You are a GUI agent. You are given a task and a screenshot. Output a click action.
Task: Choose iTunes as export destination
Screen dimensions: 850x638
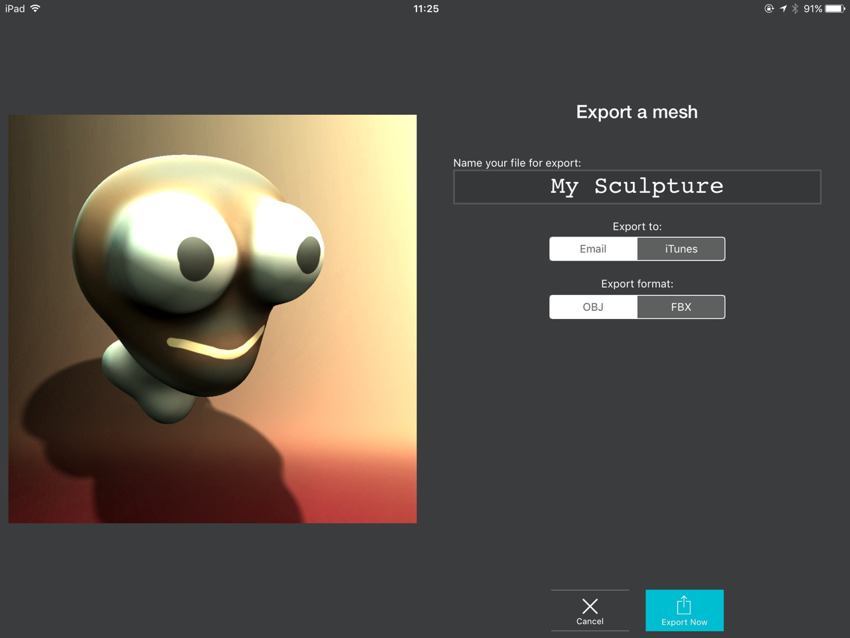(x=681, y=249)
